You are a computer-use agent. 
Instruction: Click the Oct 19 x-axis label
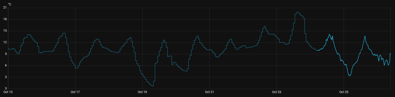coord(142,92)
